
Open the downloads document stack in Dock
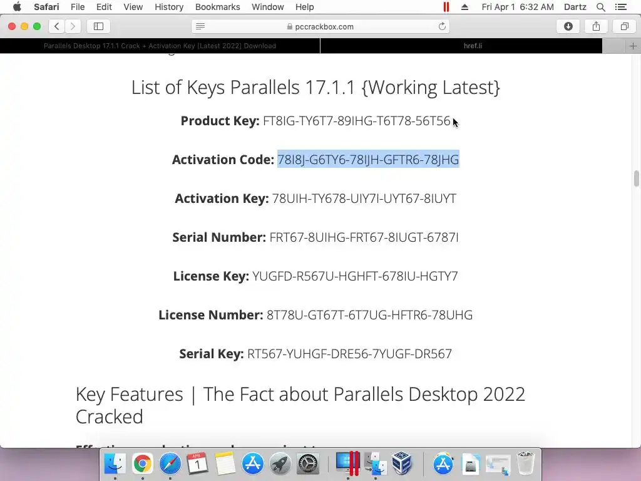point(470,463)
